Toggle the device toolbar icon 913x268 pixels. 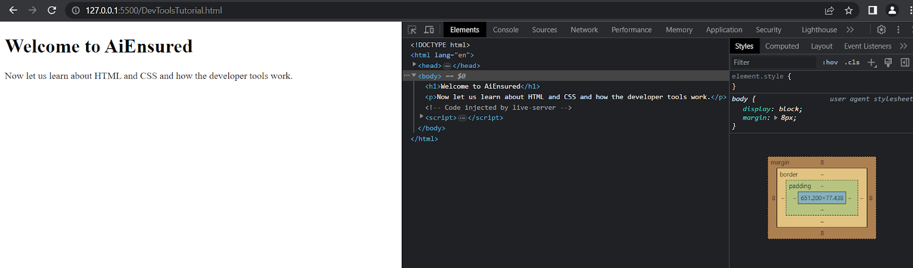point(429,30)
